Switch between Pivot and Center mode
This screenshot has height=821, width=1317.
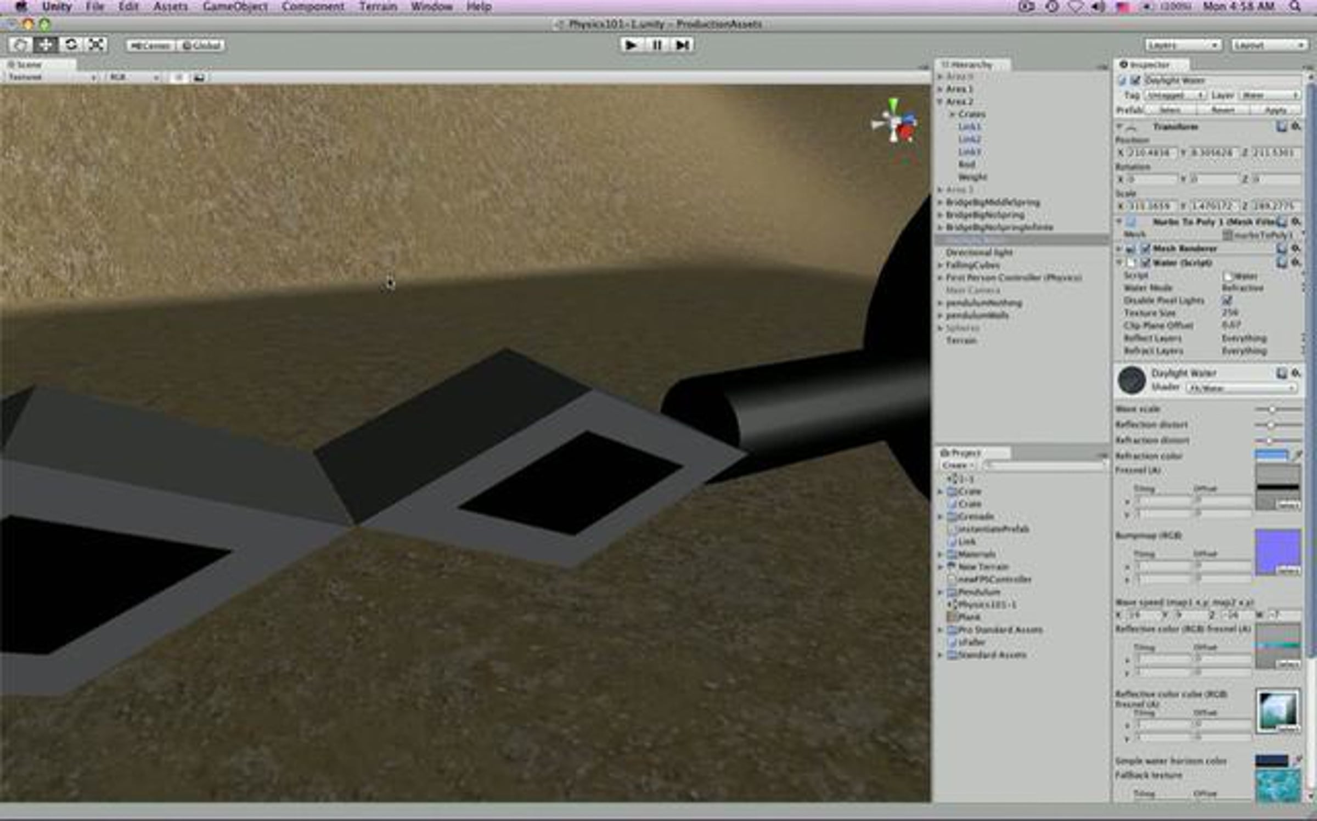pos(153,46)
